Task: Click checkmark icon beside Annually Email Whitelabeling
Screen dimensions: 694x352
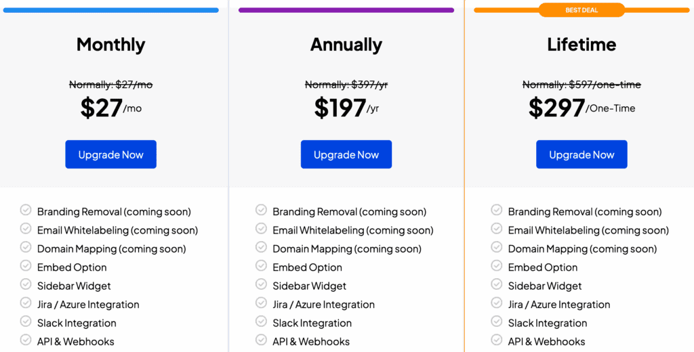Action: [261, 229]
